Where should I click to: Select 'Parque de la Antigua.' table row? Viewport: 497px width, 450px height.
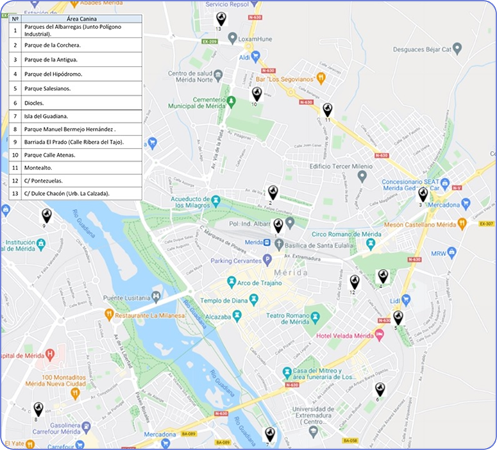pos(76,60)
